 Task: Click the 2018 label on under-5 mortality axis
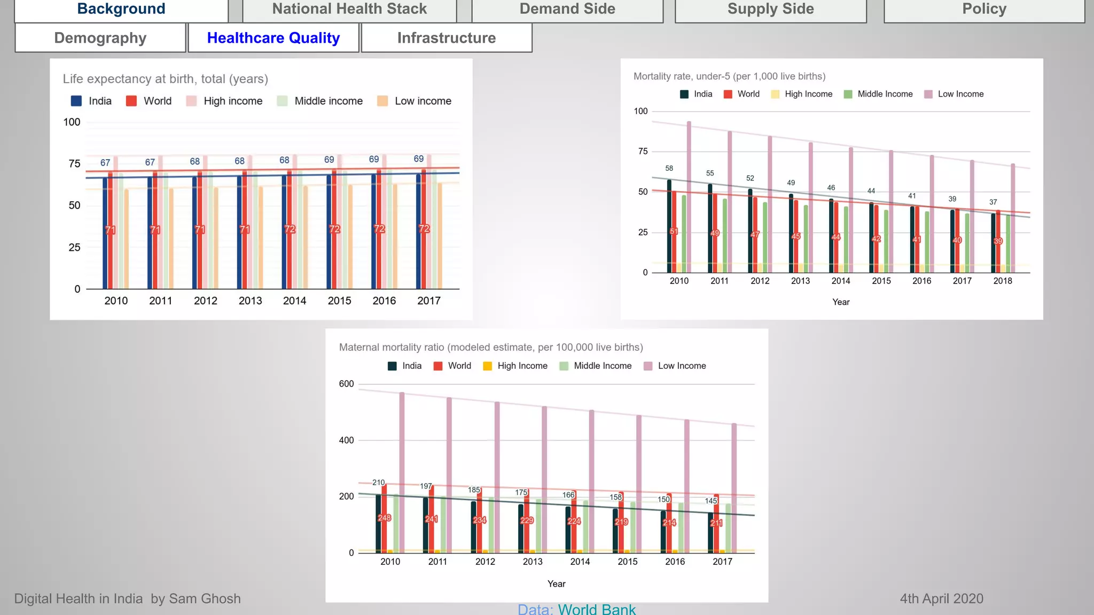(1002, 281)
